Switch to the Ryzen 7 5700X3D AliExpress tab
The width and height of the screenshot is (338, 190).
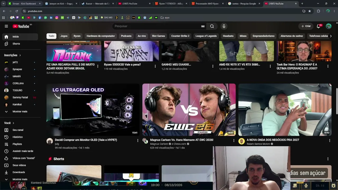coord(171,4)
